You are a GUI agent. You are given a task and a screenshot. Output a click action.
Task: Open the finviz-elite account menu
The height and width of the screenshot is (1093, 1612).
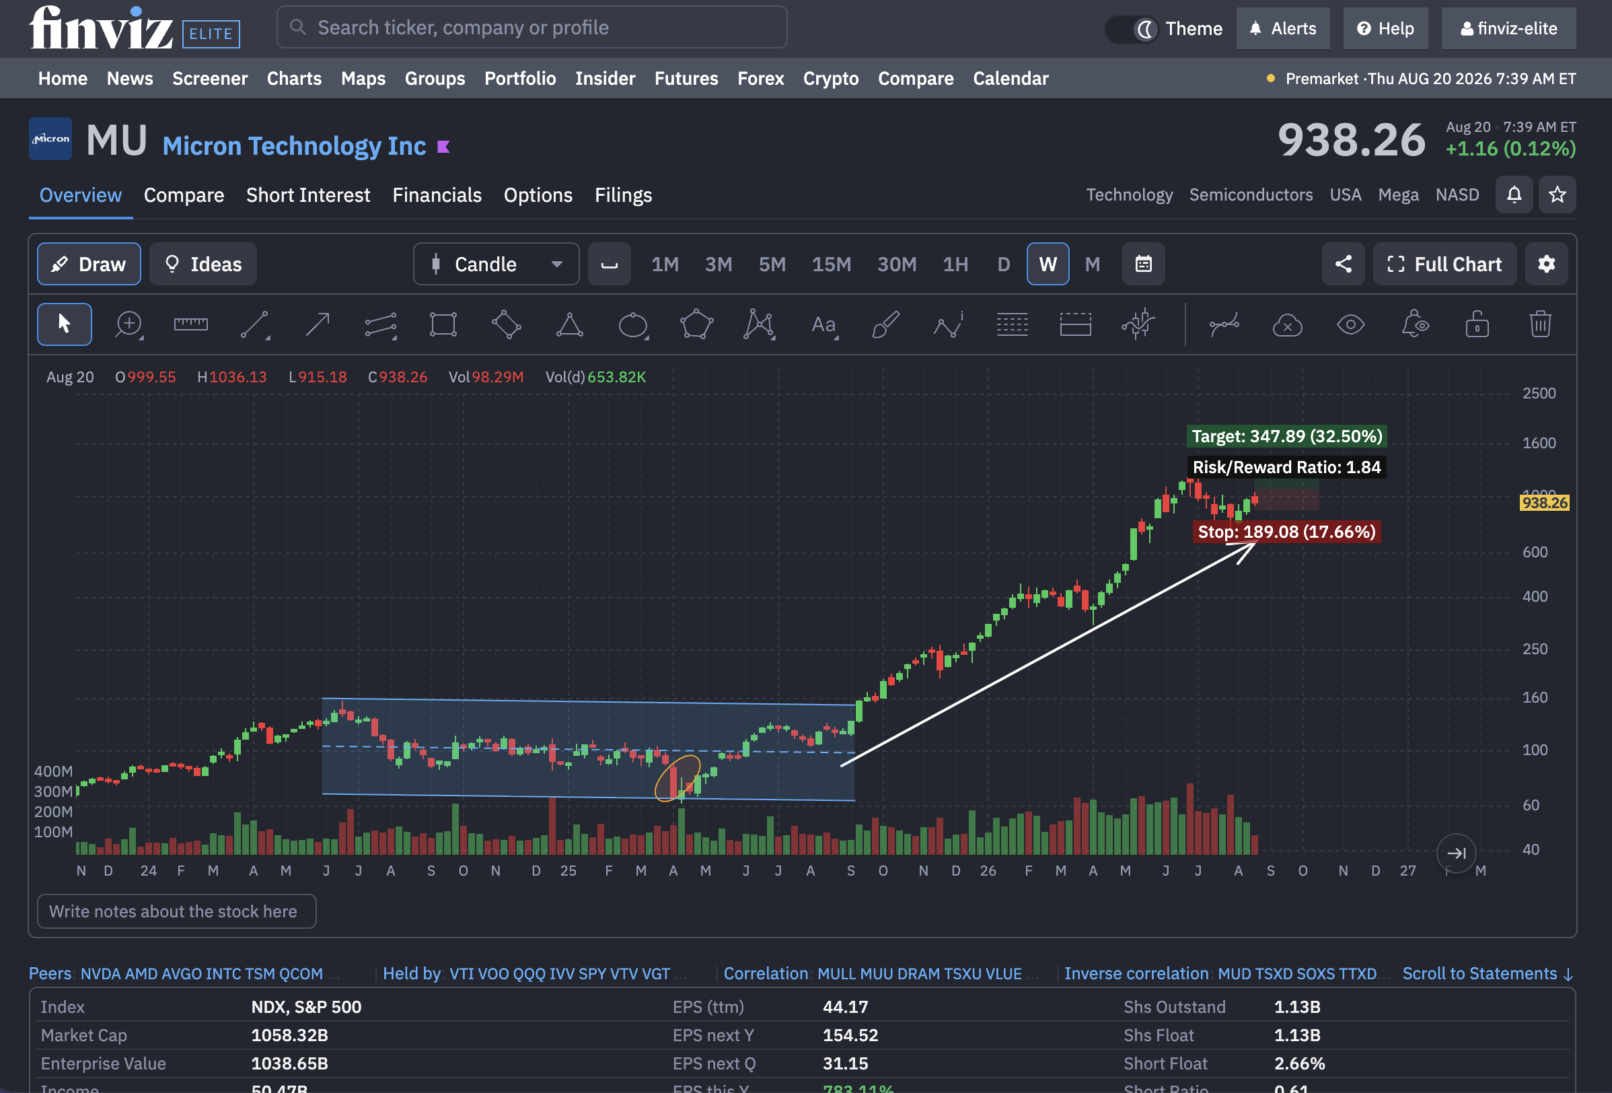(1508, 28)
